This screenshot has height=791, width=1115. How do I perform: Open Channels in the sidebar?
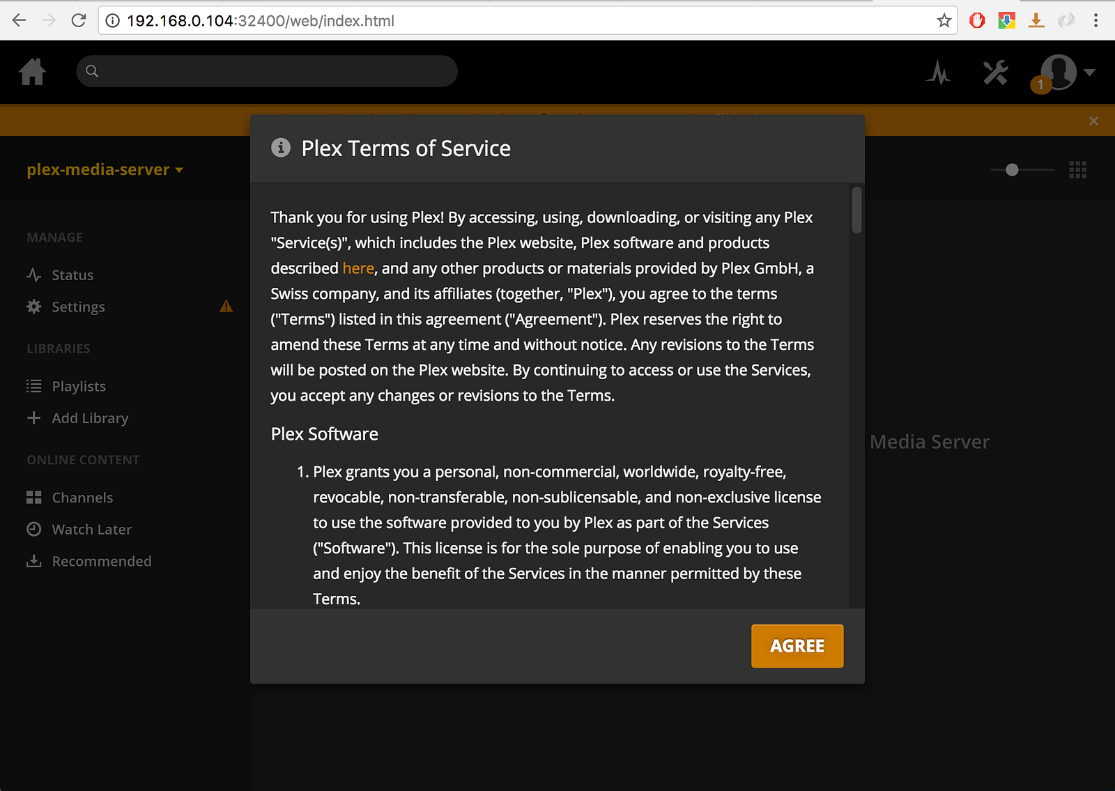(x=82, y=498)
